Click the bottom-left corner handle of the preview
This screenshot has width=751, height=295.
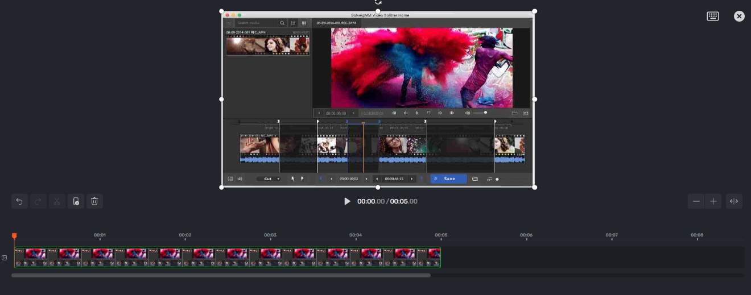click(221, 187)
